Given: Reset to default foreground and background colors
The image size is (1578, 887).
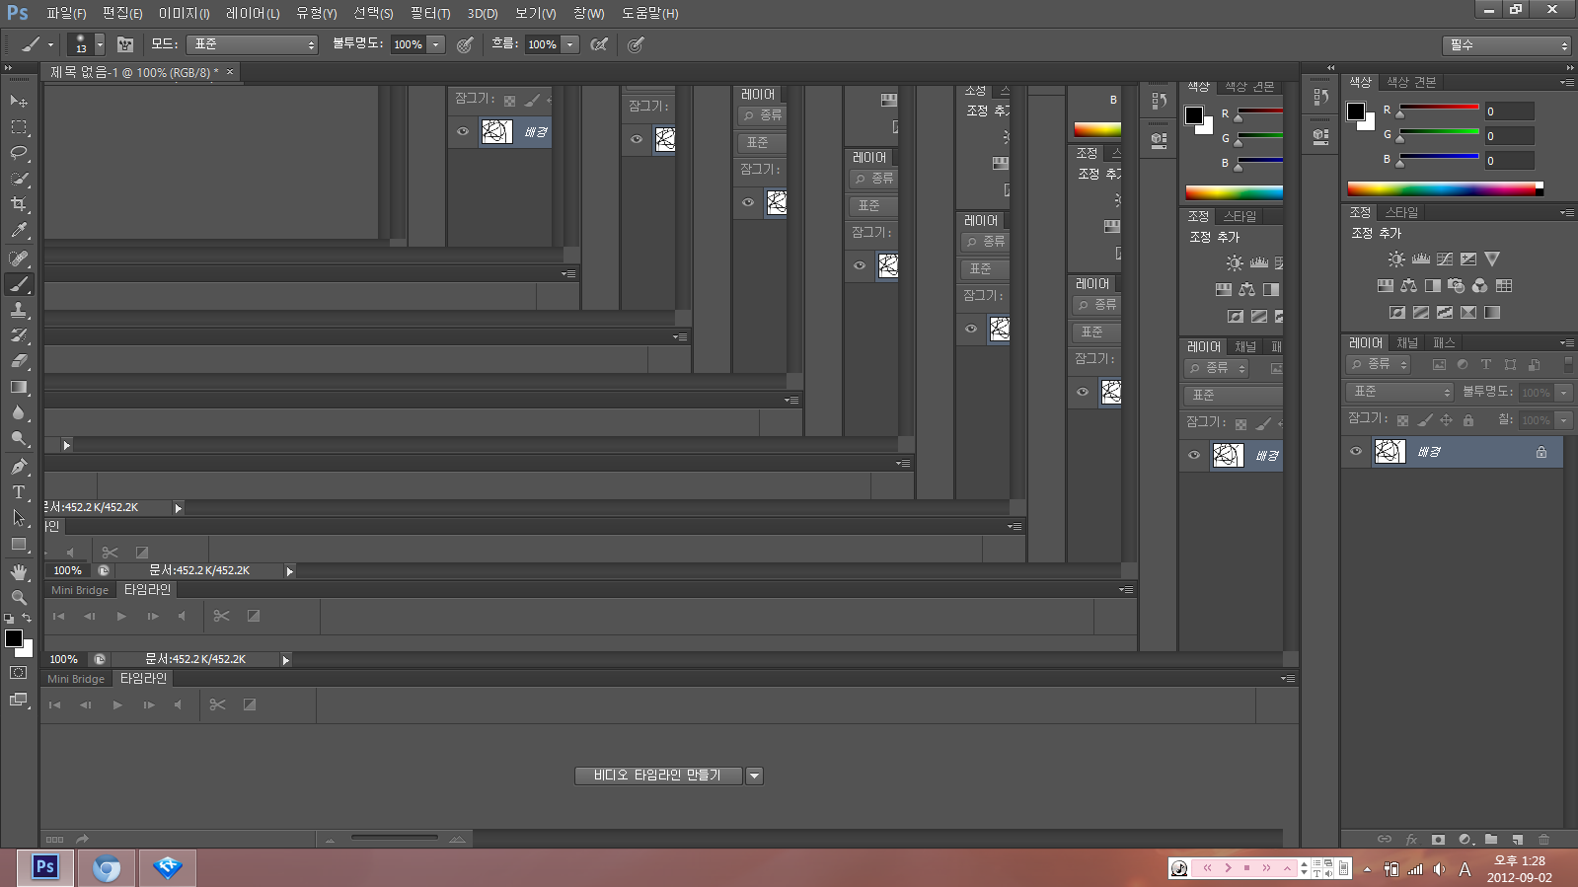Looking at the screenshot, I should coord(9,619).
